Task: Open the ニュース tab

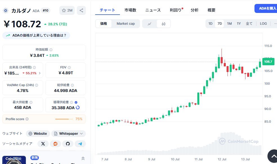Action: coord(153,10)
